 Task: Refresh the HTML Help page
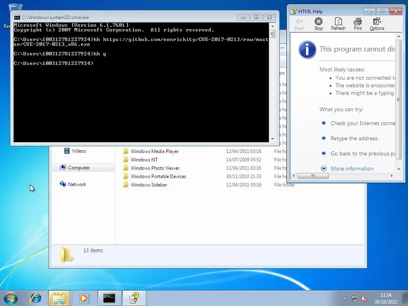[x=338, y=24]
